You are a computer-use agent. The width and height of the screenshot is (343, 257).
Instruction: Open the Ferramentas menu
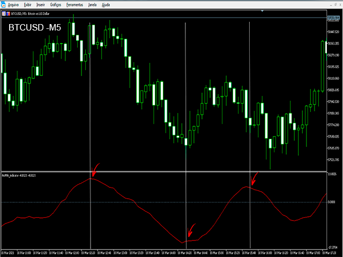(x=74, y=5)
